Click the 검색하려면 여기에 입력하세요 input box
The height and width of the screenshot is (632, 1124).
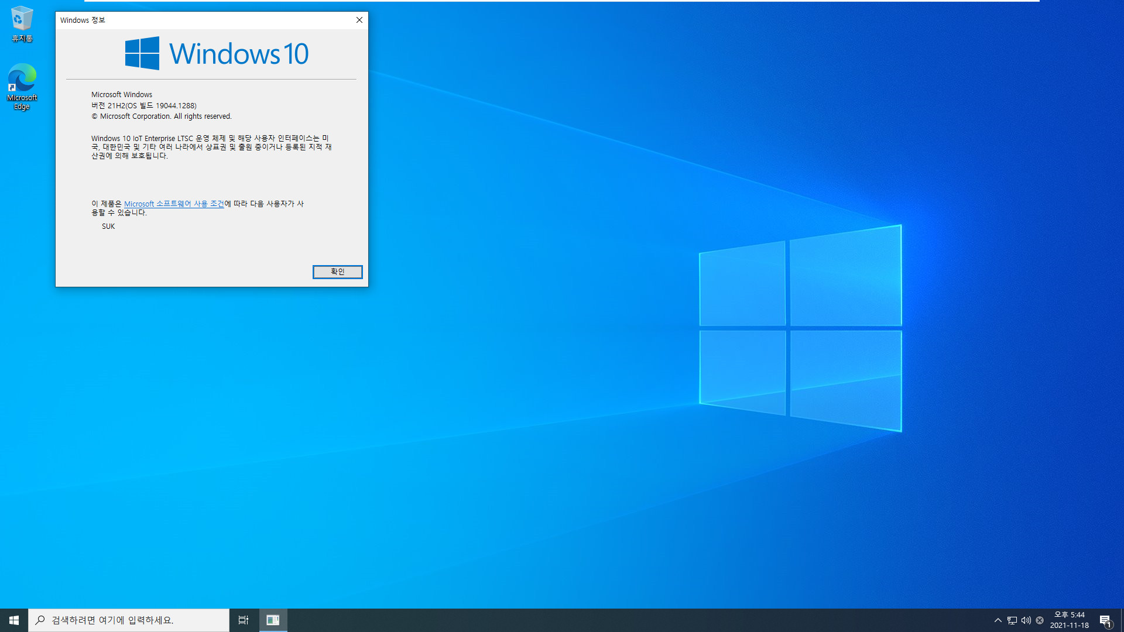pyautogui.click(x=129, y=620)
